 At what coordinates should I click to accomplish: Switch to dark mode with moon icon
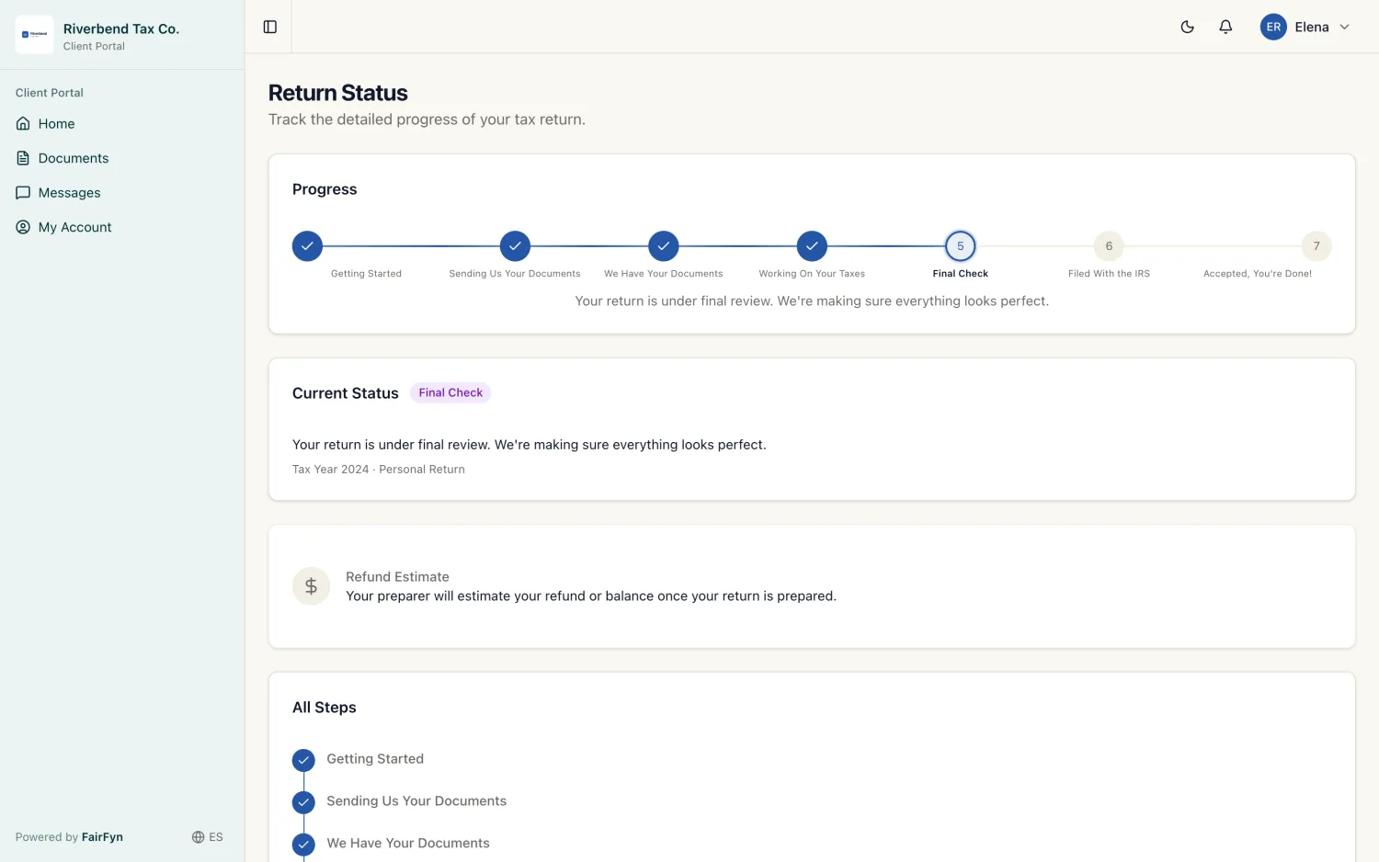pyautogui.click(x=1187, y=27)
